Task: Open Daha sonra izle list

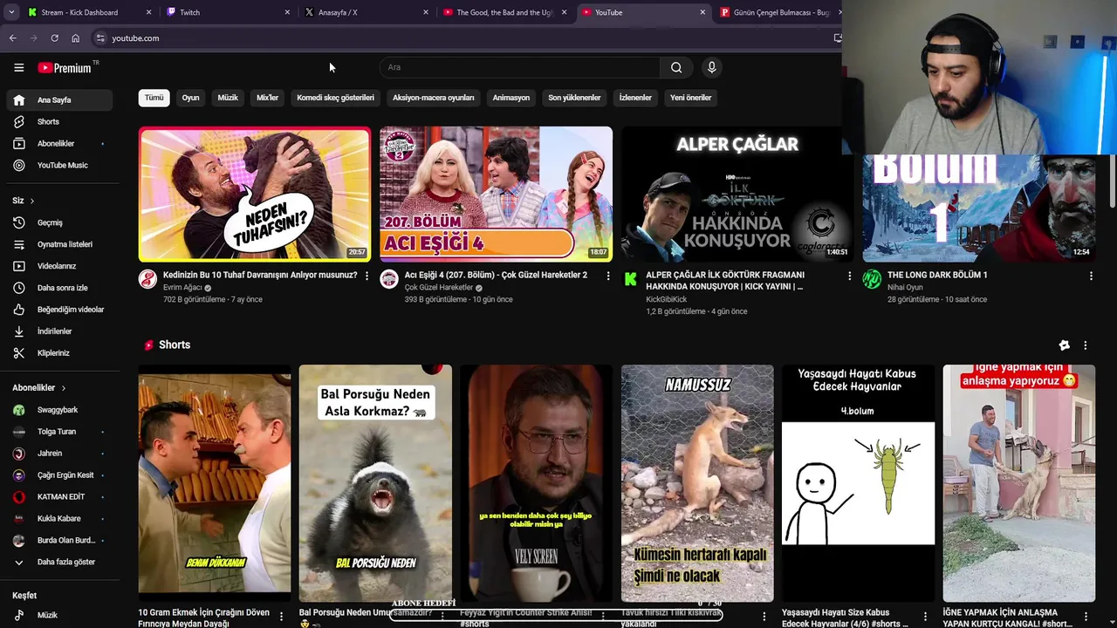Action: pos(59,288)
